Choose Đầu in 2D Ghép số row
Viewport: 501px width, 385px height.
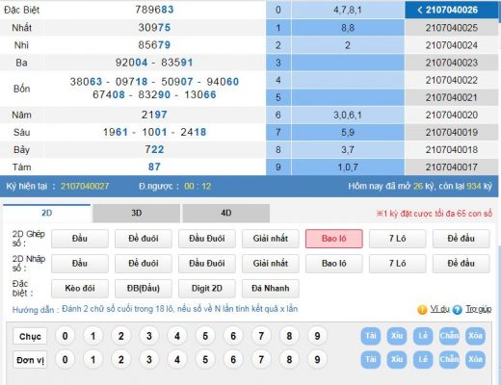pyautogui.click(x=80, y=239)
